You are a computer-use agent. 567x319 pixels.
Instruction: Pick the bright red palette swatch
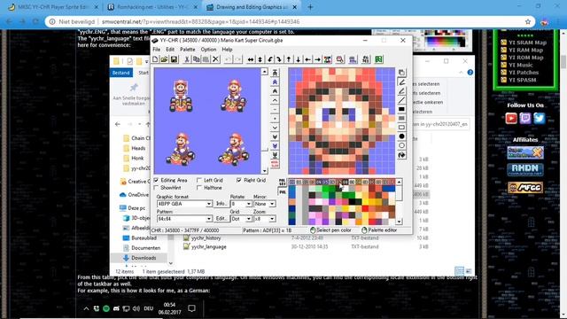[365, 208]
